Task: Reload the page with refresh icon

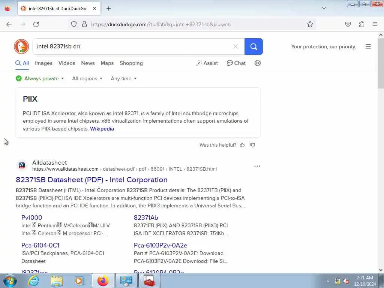Action: [36, 24]
